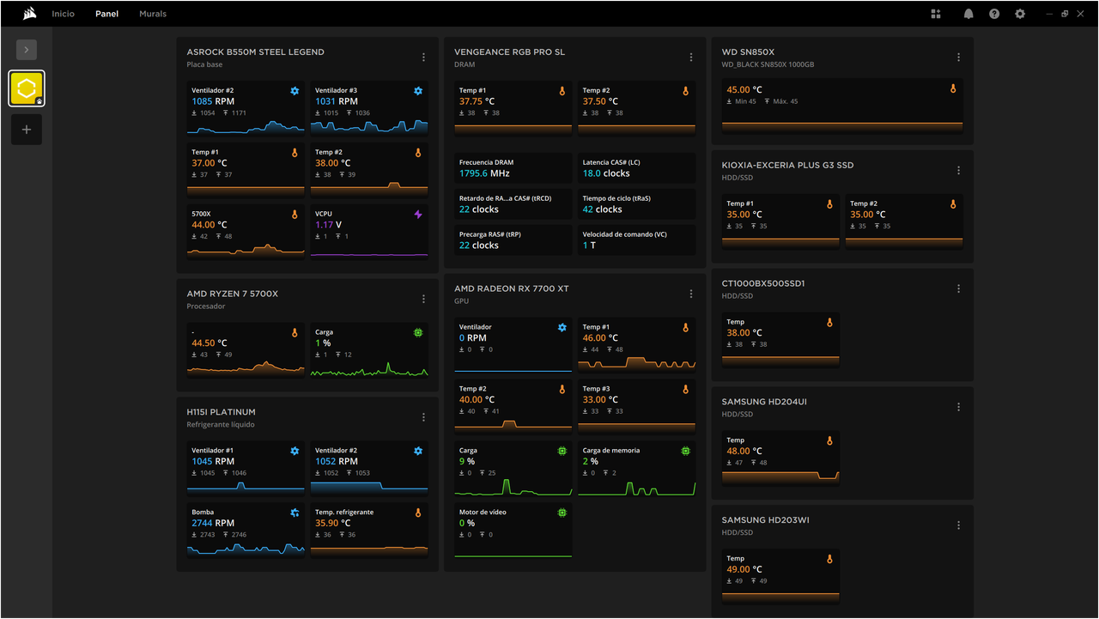Select the Frecuencia DRAM 1795.6 MHz tile

[513, 168]
